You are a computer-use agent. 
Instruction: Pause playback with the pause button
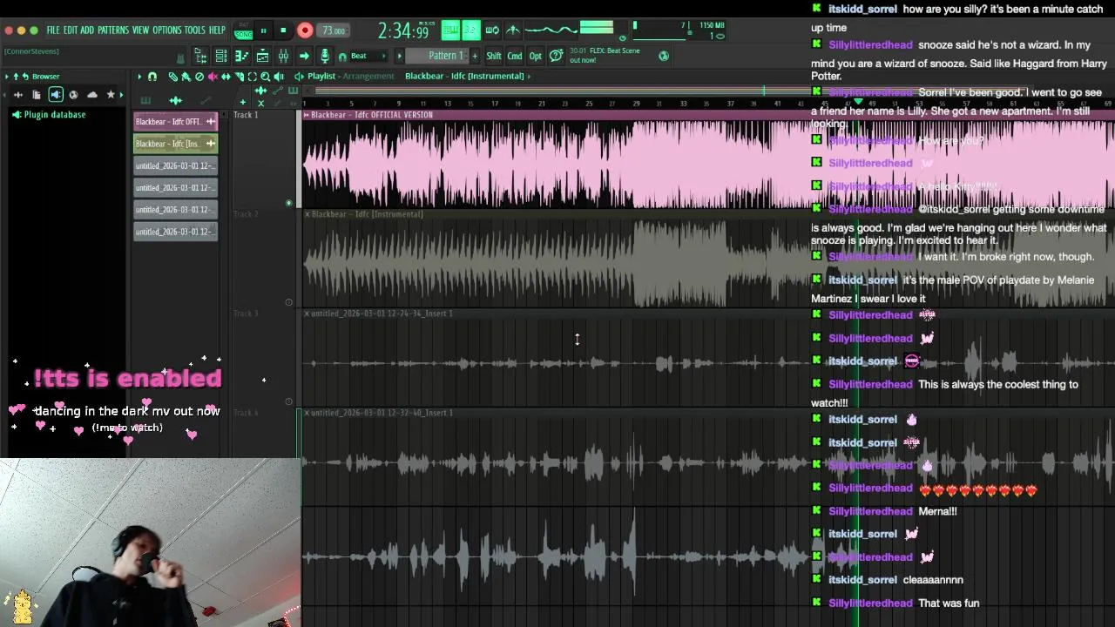point(263,30)
